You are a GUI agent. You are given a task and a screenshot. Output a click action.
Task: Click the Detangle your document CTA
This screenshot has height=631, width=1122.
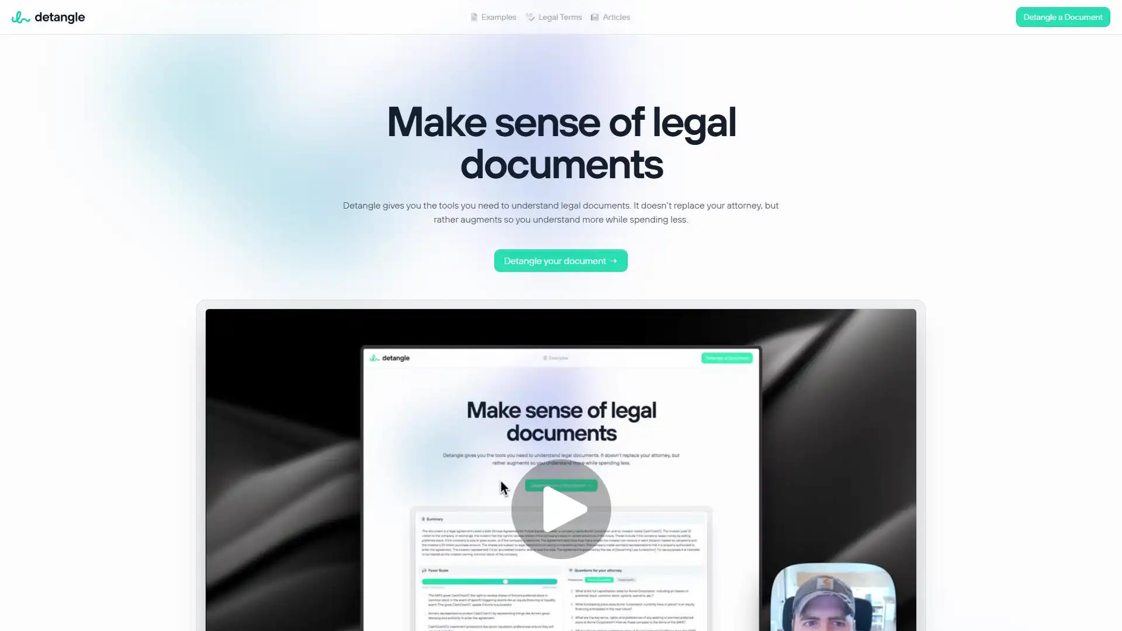coord(561,261)
